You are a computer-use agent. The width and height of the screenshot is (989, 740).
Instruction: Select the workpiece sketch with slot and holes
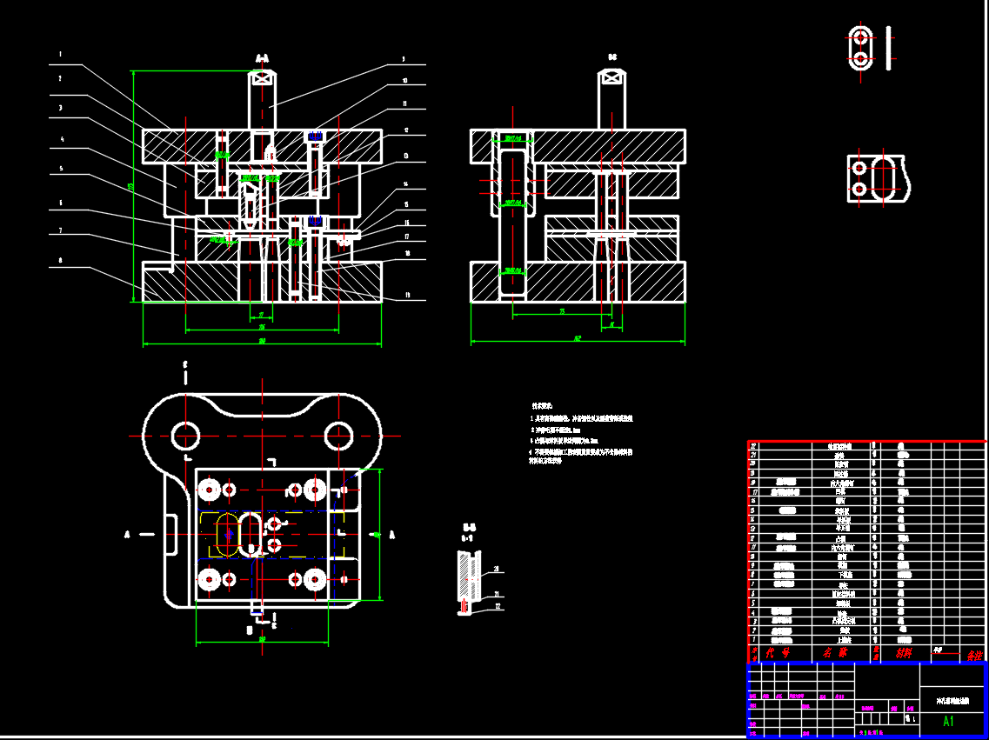pyautogui.click(x=879, y=179)
